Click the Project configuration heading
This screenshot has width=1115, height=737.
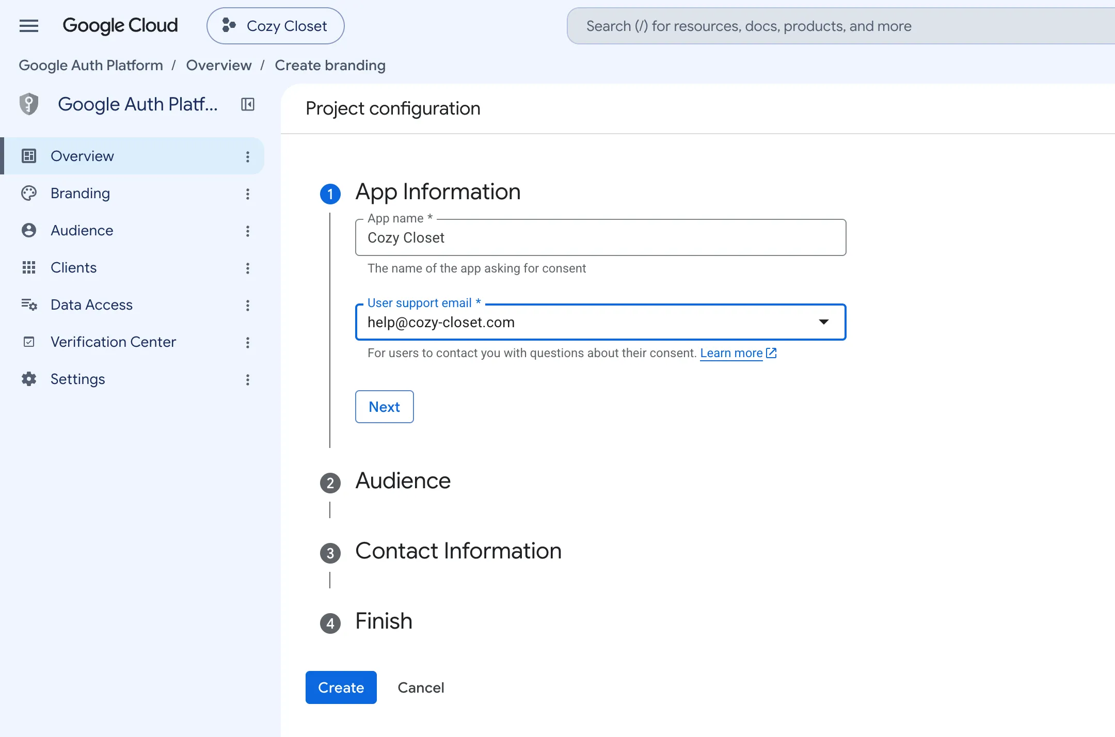(393, 108)
